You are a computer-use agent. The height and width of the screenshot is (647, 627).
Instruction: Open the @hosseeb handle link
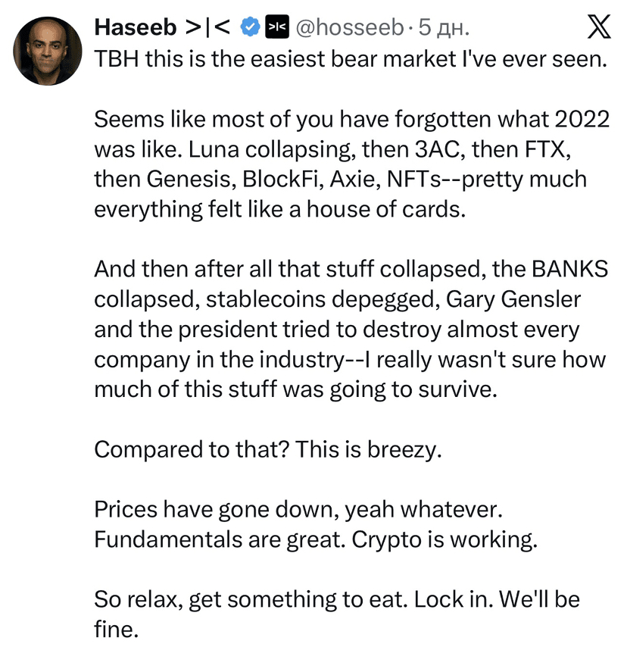(350, 27)
